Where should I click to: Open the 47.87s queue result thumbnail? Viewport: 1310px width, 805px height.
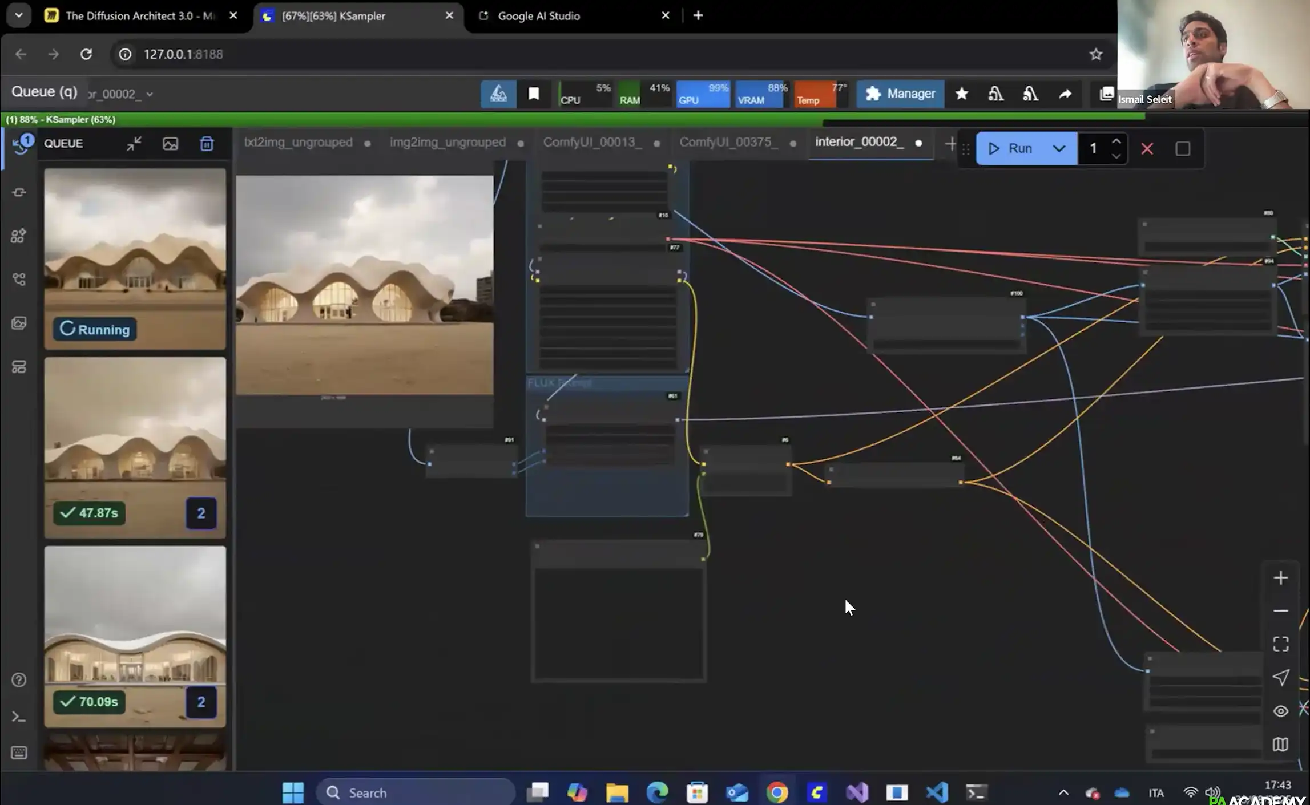135,447
